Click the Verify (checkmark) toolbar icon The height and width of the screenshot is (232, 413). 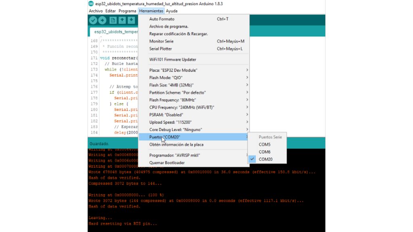coord(93,21)
